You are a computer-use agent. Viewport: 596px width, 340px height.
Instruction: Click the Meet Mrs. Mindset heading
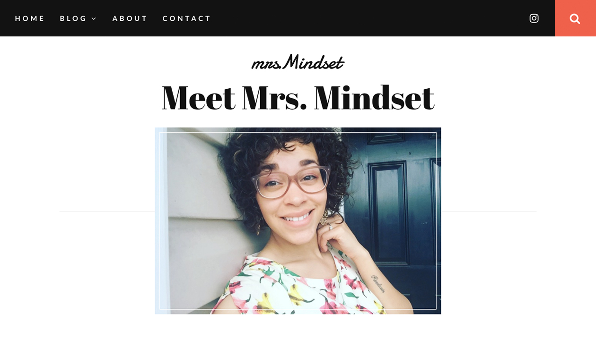298,97
